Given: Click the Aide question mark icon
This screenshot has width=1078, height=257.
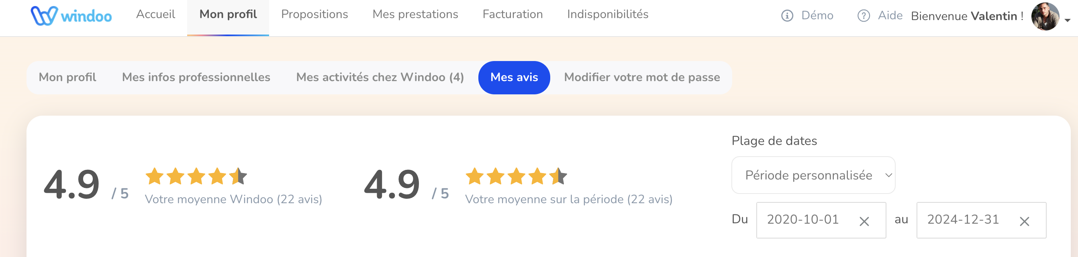Looking at the screenshot, I should [x=863, y=16].
